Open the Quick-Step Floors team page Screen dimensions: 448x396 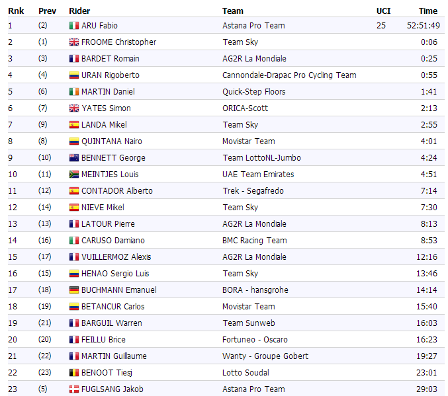tap(254, 92)
